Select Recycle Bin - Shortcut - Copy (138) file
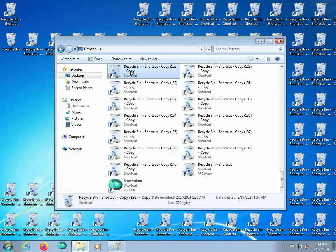Viewport: 336px width, 252px height. 144,152
